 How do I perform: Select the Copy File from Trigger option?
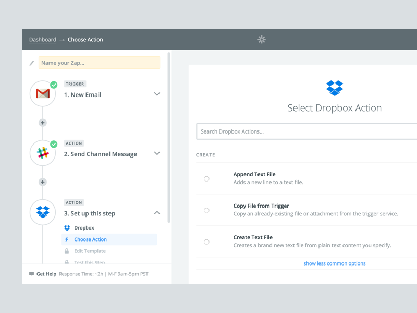206,210
